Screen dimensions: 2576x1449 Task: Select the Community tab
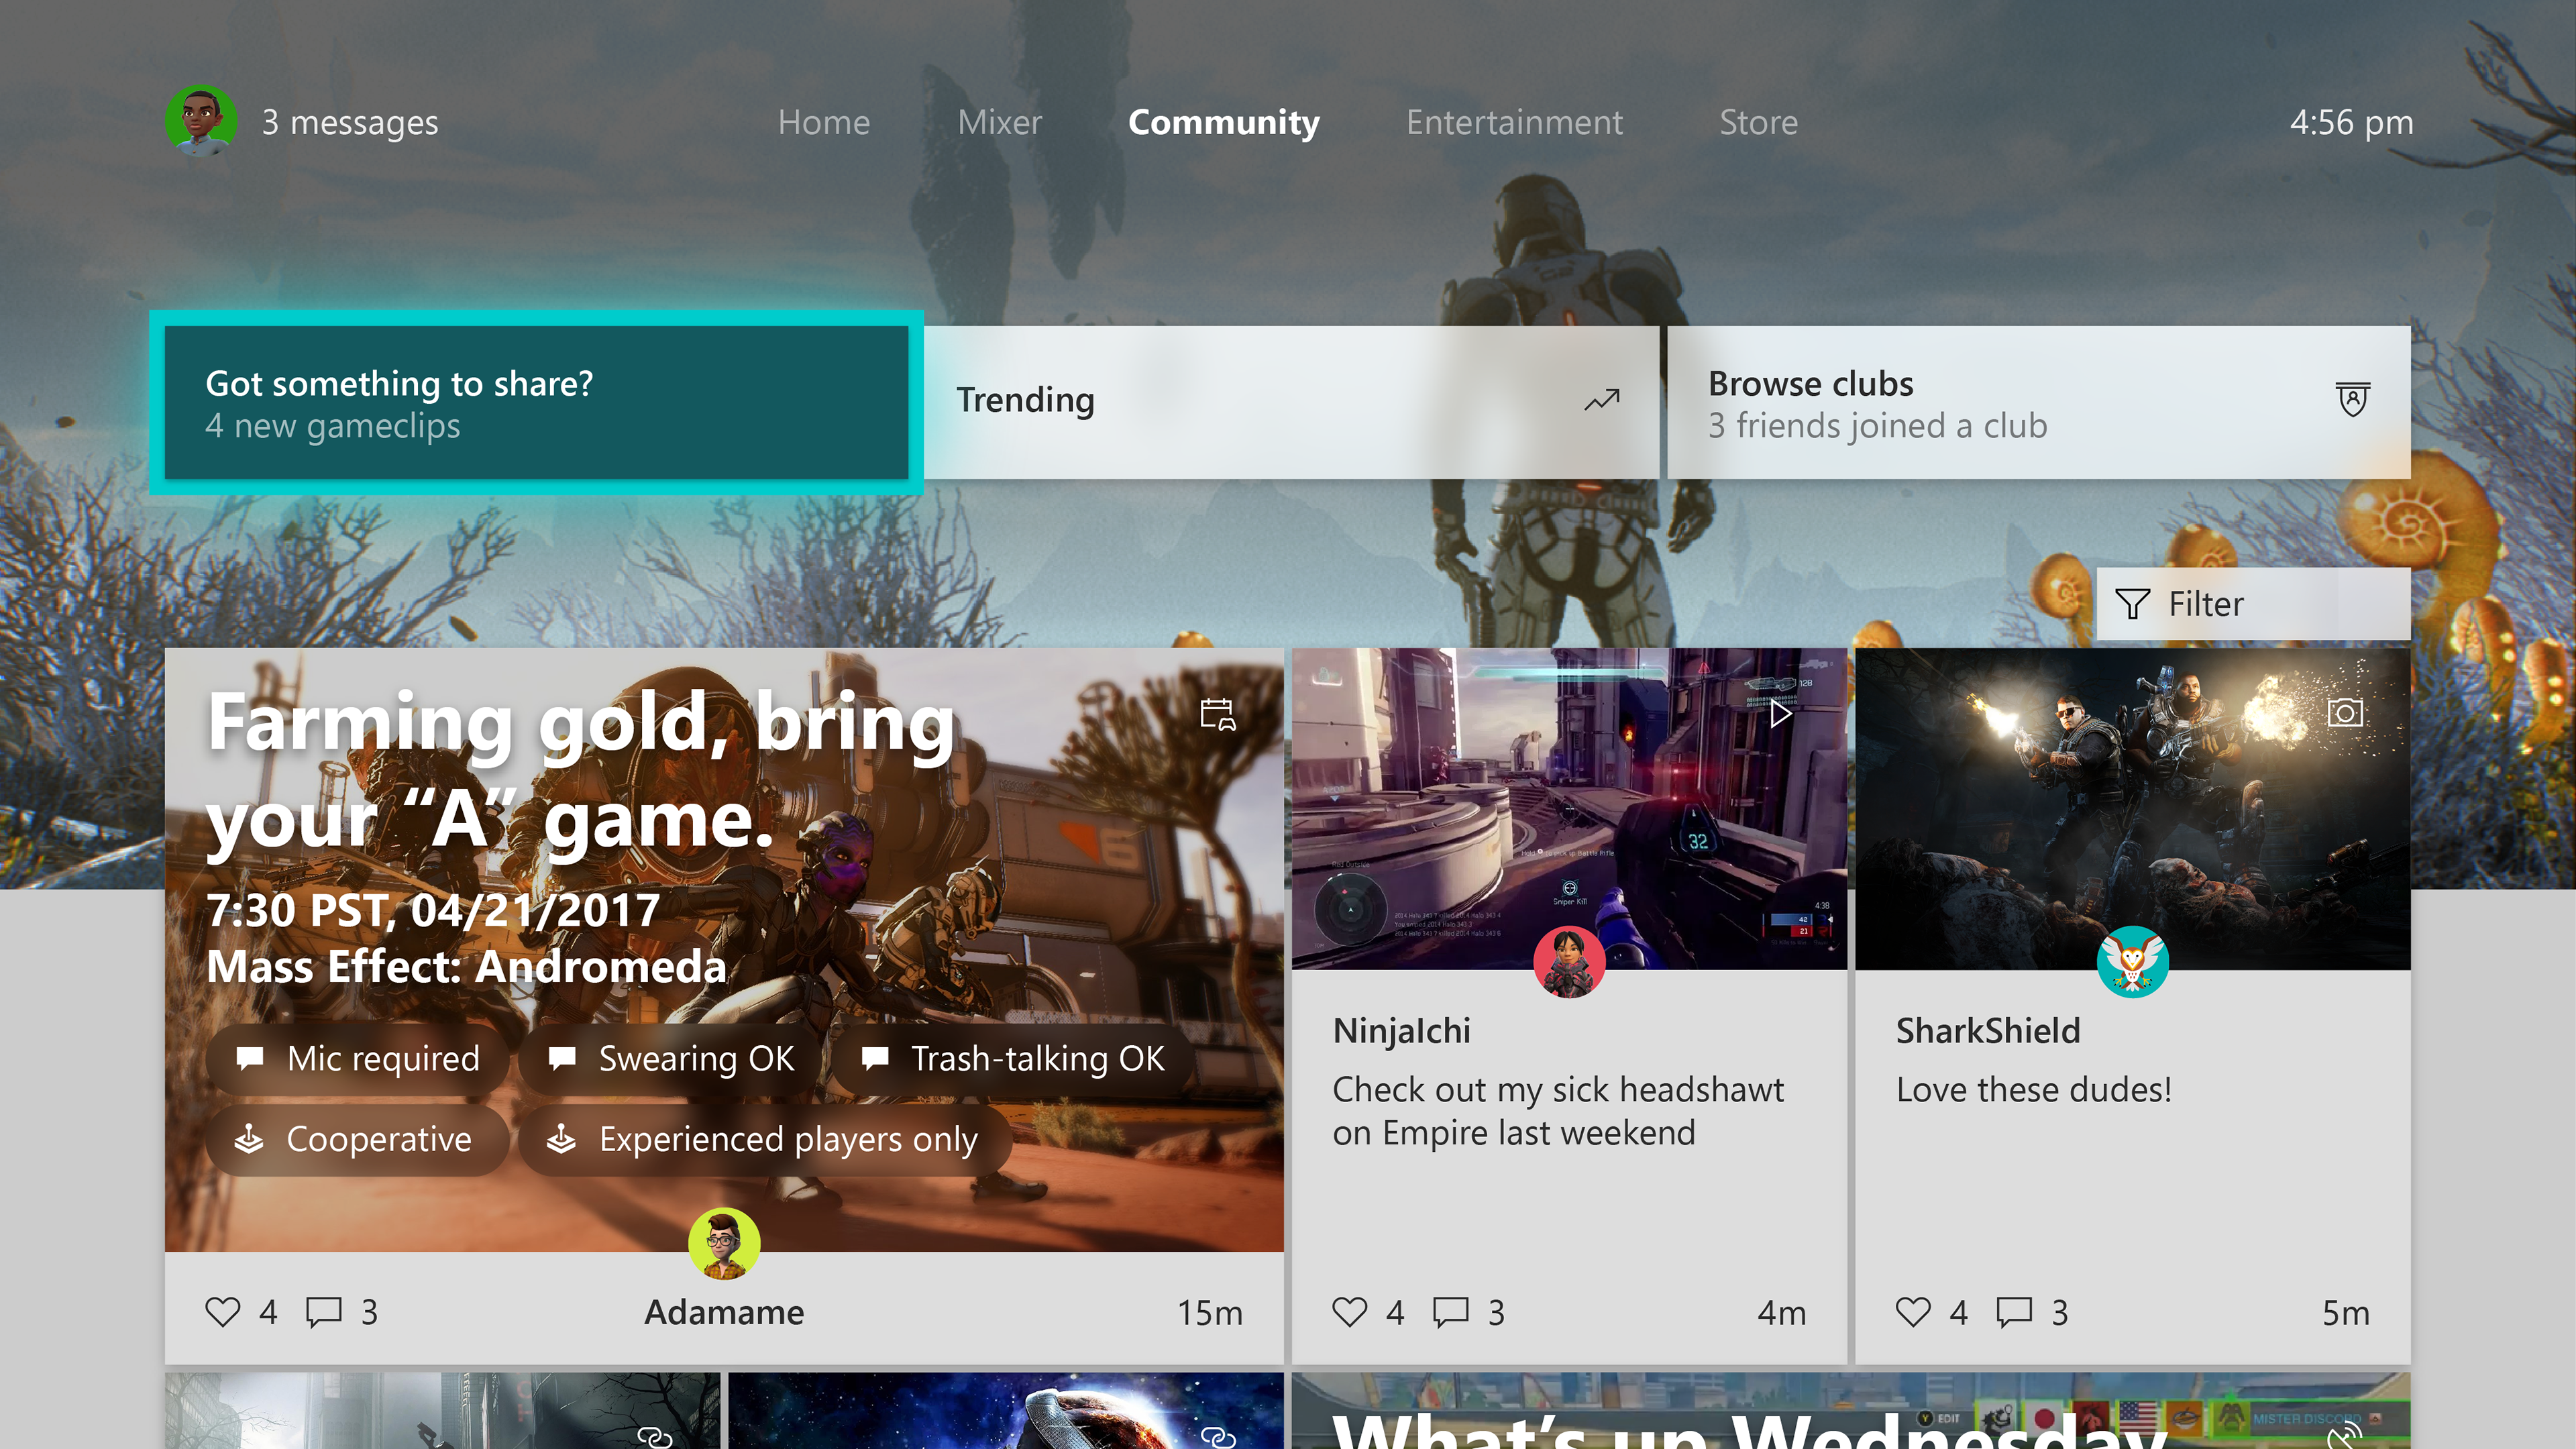click(1224, 122)
